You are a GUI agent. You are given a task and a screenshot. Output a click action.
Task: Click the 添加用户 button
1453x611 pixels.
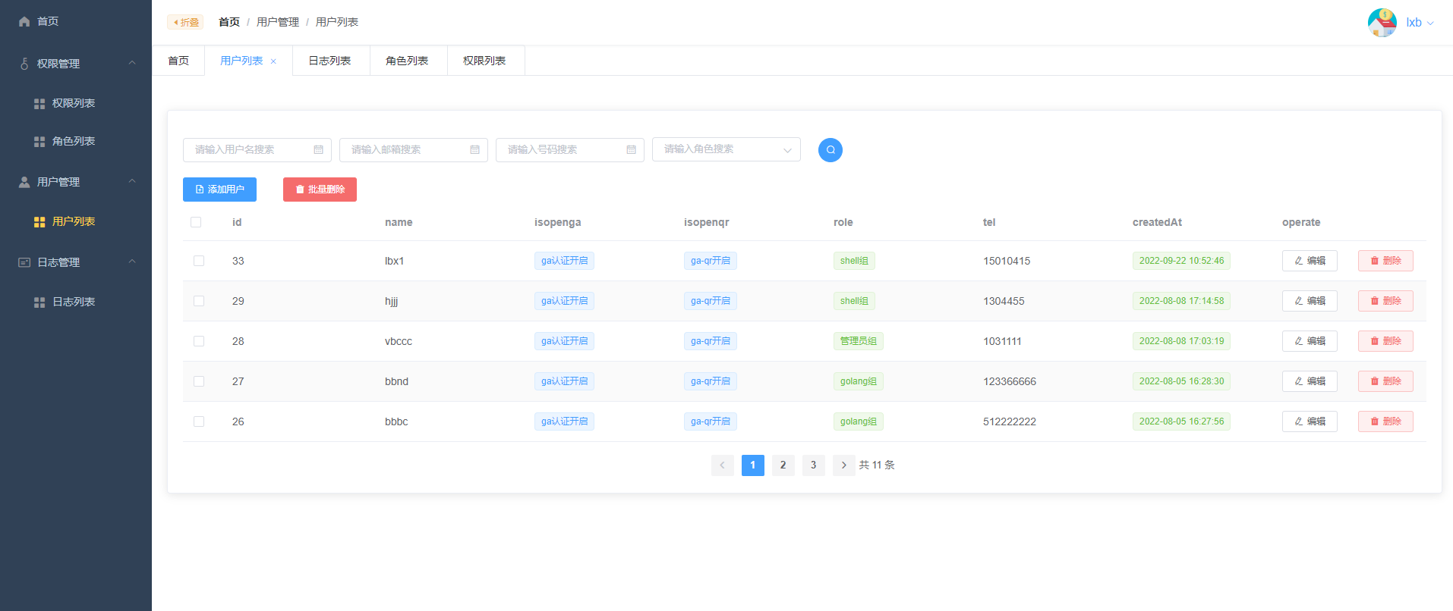click(219, 190)
